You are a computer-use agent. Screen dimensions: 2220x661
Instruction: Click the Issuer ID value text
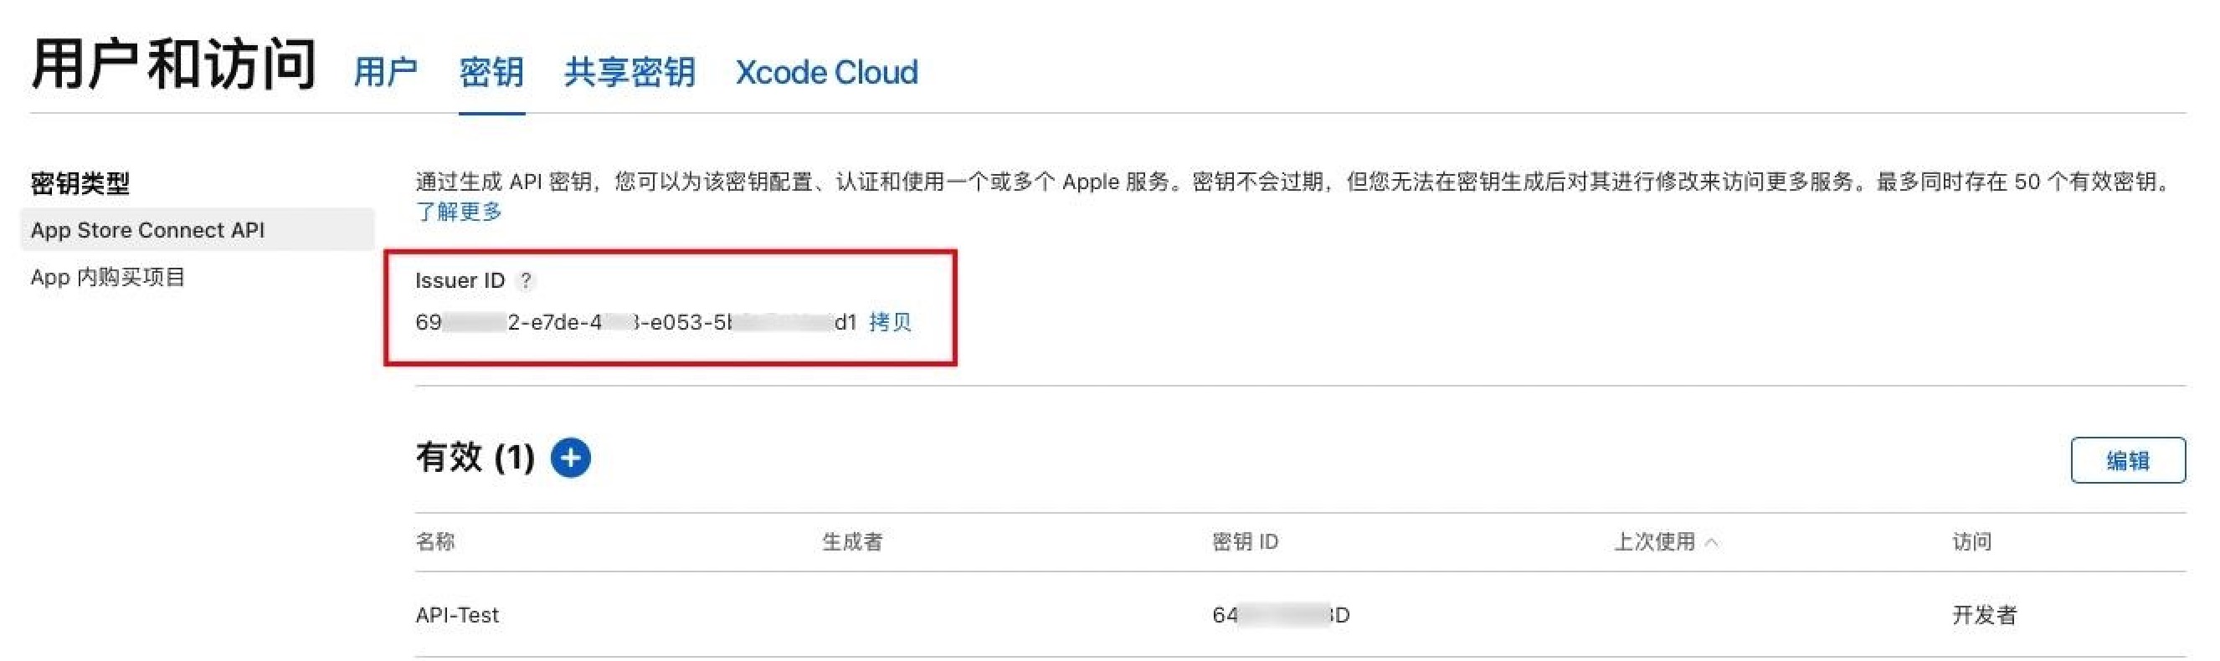coord(636,322)
